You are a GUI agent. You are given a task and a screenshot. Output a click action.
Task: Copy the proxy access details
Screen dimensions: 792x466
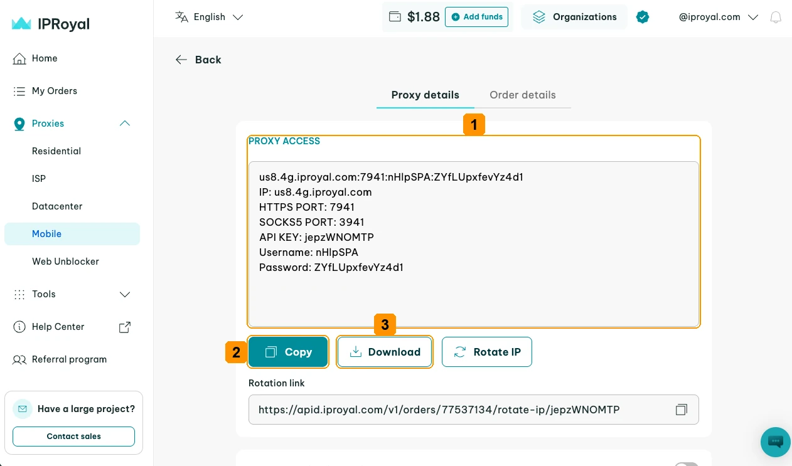pos(288,352)
